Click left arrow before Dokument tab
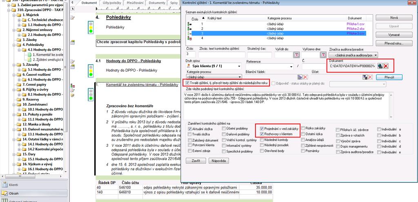 [x=72, y=2]
